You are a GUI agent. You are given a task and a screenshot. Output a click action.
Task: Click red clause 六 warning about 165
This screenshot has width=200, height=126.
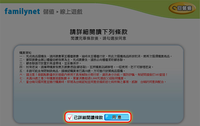[x=94, y=75]
